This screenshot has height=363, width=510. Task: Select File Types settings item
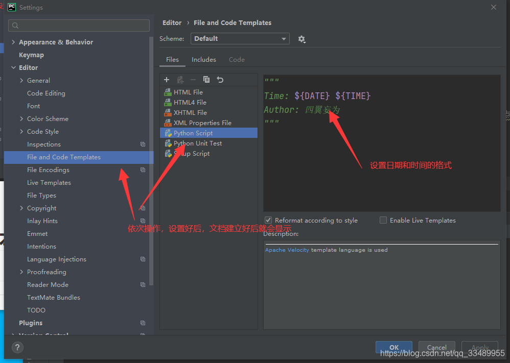[x=41, y=196]
